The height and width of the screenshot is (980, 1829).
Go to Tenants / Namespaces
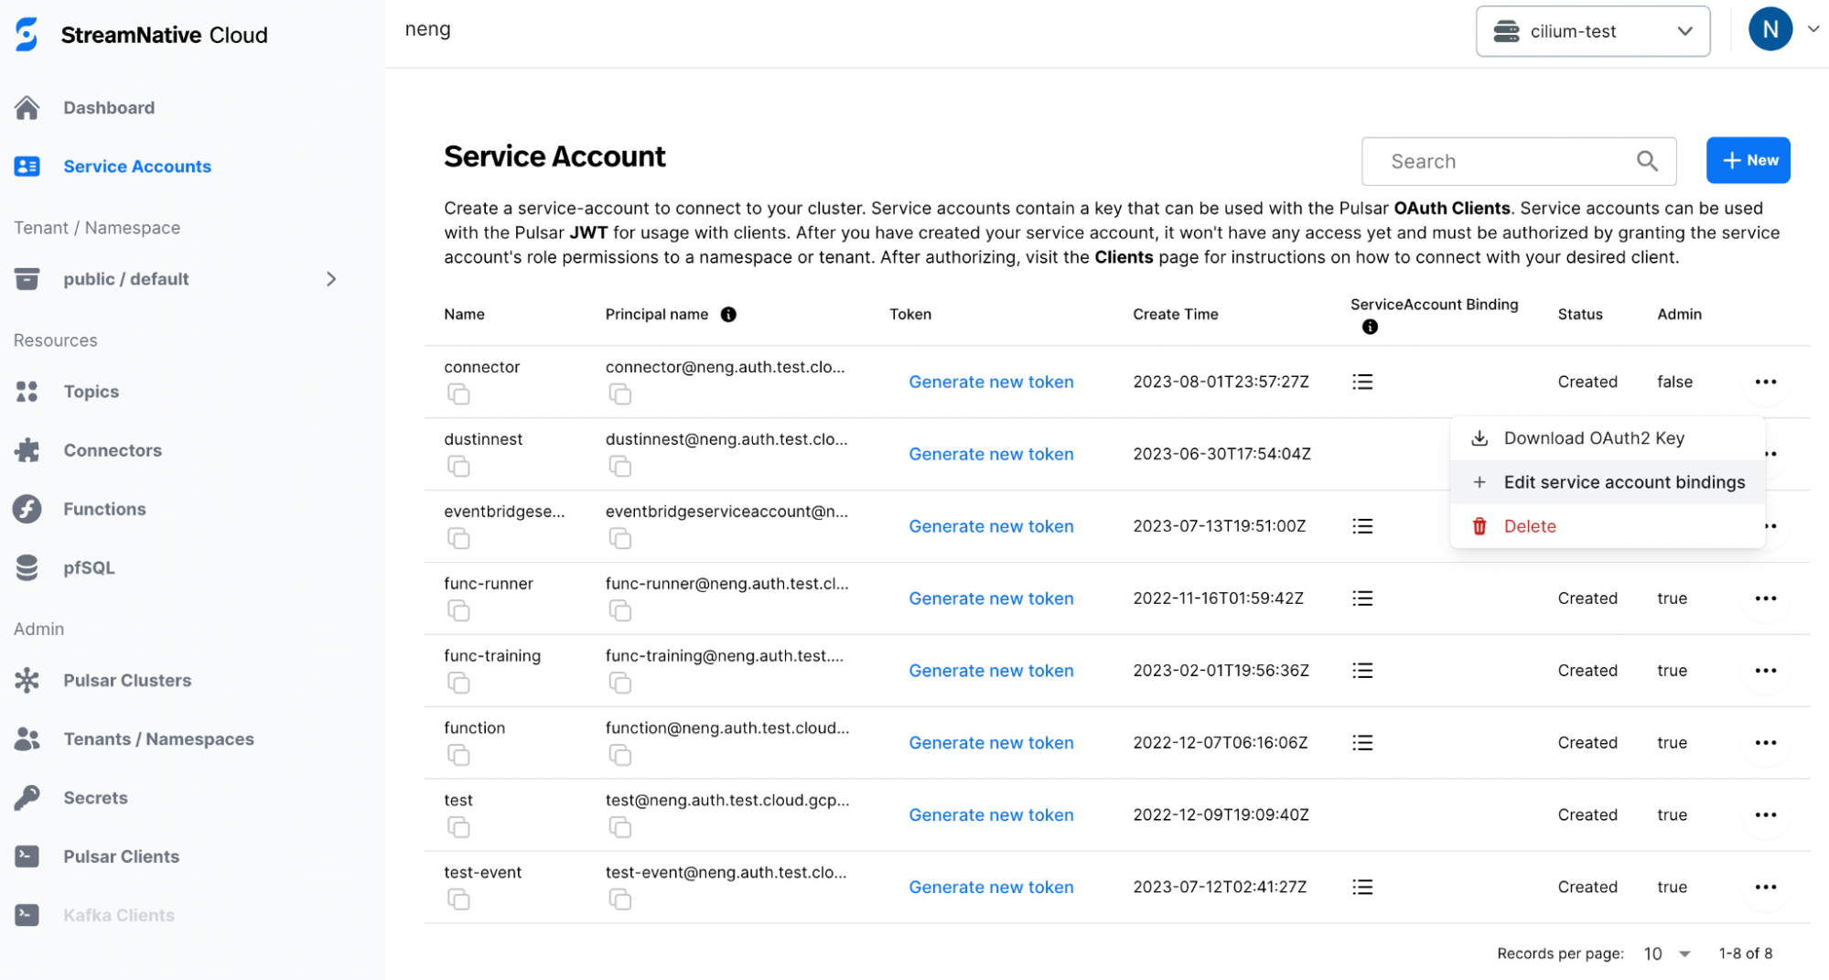pos(159,738)
